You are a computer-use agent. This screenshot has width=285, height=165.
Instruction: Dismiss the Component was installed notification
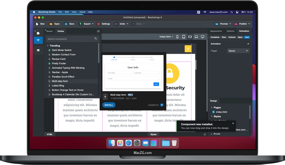pyautogui.click(x=233, y=123)
